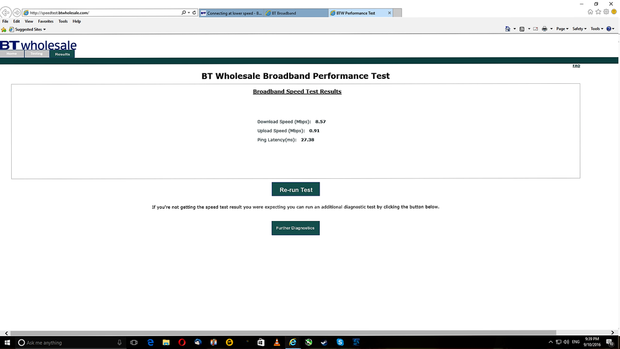Click the Home tab on BT page
The image size is (620, 349).
tap(12, 54)
